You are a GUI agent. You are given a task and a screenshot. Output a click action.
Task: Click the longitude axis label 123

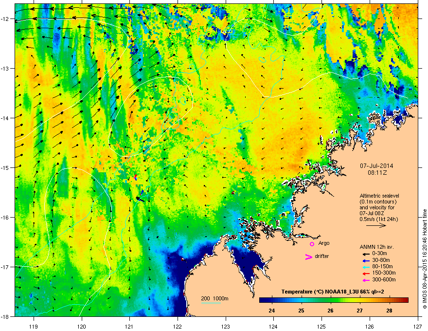[226, 326]
